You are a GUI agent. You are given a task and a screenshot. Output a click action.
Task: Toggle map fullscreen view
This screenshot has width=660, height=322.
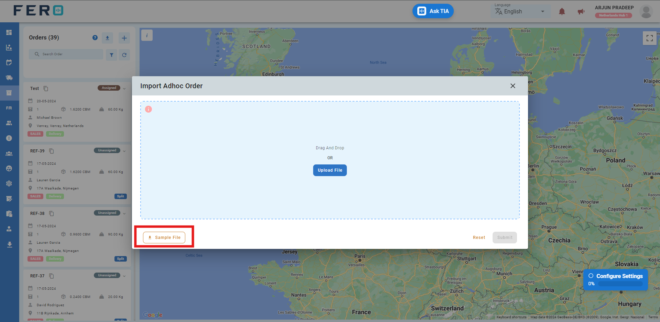tap(649, 38)
